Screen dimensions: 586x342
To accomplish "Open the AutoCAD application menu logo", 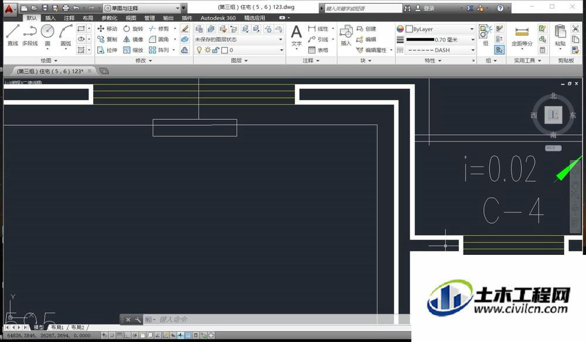I will 9,9.
